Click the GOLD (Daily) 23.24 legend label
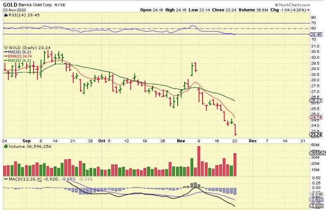Viewport: 326px width, 210px height. (x=29, y=48)
